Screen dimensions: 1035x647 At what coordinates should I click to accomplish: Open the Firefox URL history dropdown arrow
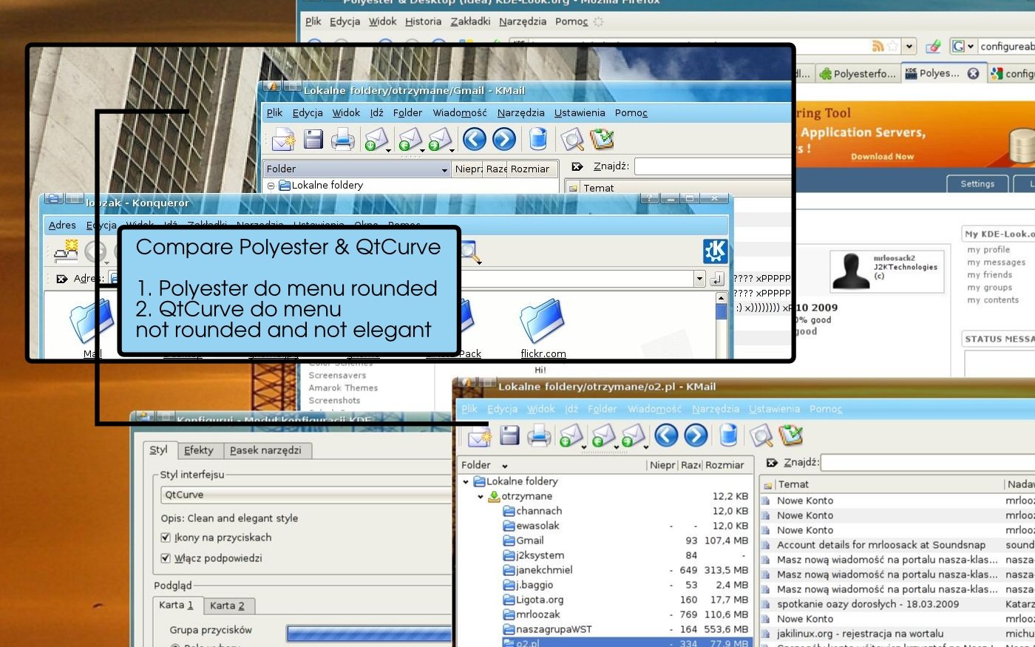coord(909,46)
